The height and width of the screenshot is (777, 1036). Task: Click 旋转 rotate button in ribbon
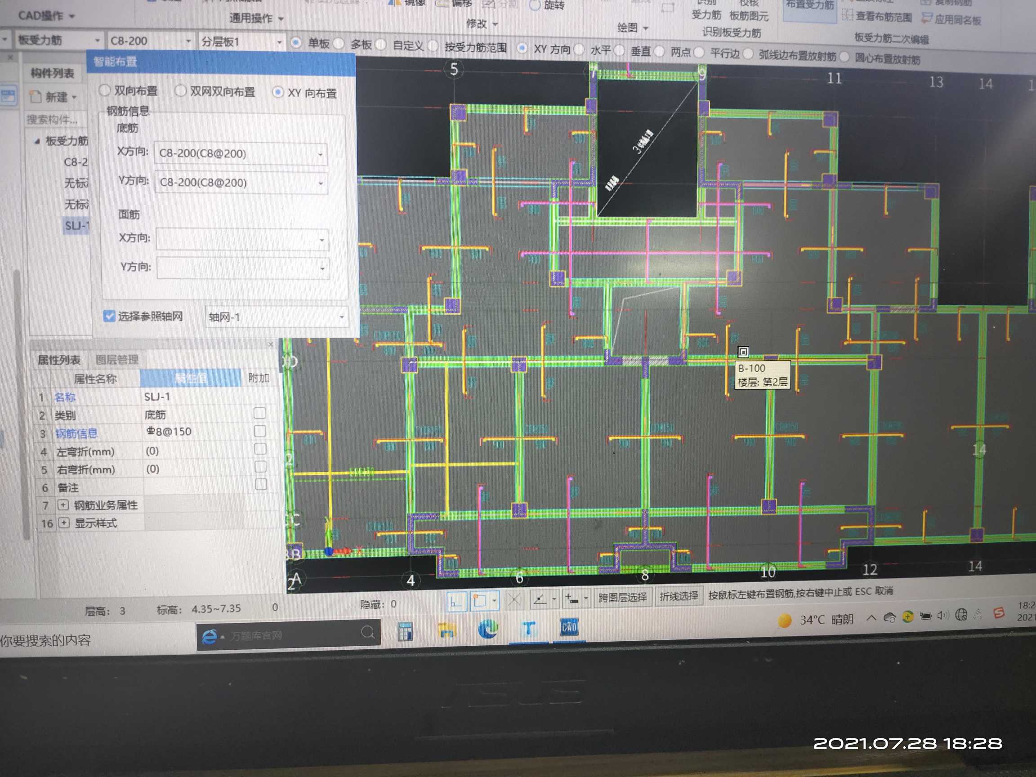(547, 5)
